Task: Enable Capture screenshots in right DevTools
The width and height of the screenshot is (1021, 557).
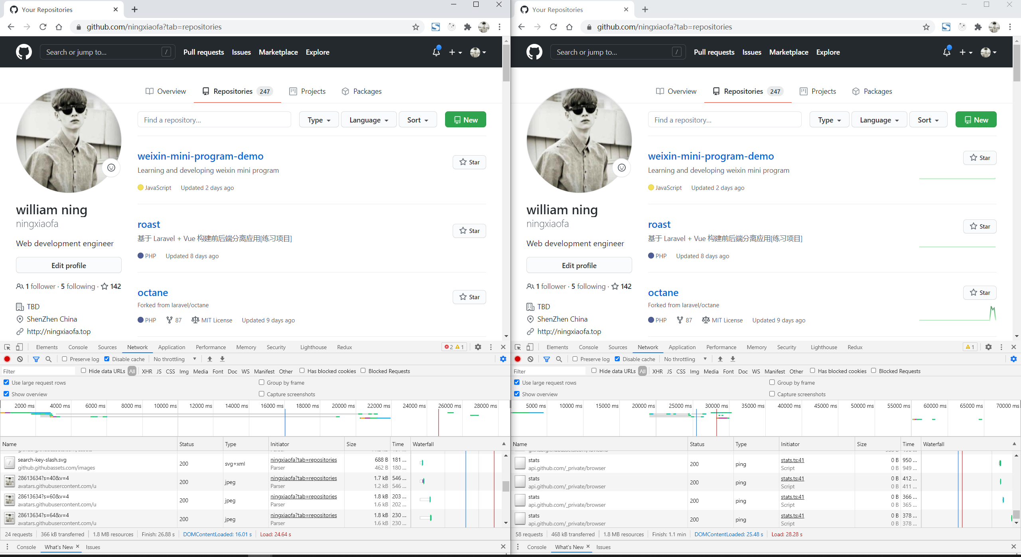Action: (772, 394)
